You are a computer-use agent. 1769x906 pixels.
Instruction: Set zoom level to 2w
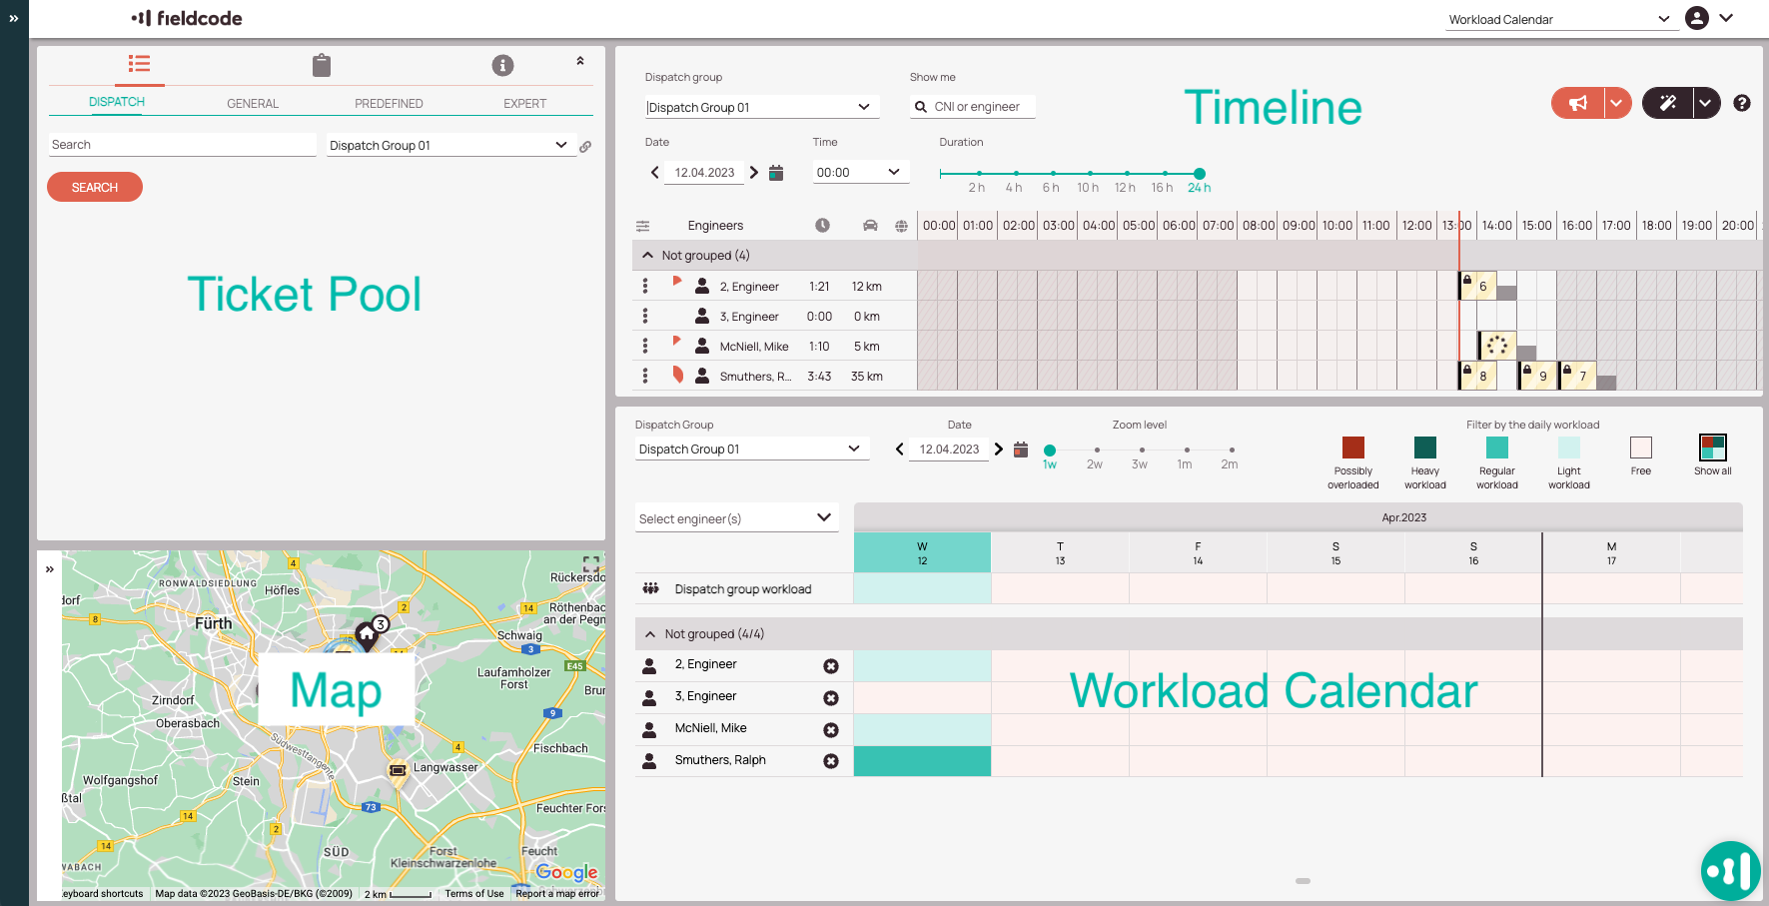coord(1096,451)
